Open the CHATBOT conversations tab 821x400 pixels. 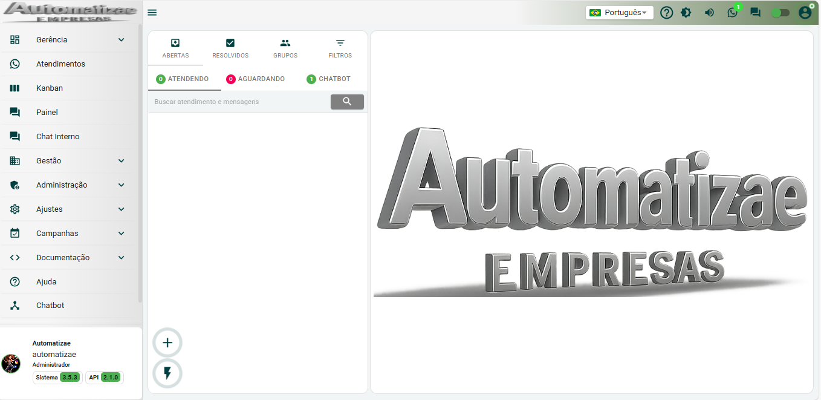pos(328,79)
